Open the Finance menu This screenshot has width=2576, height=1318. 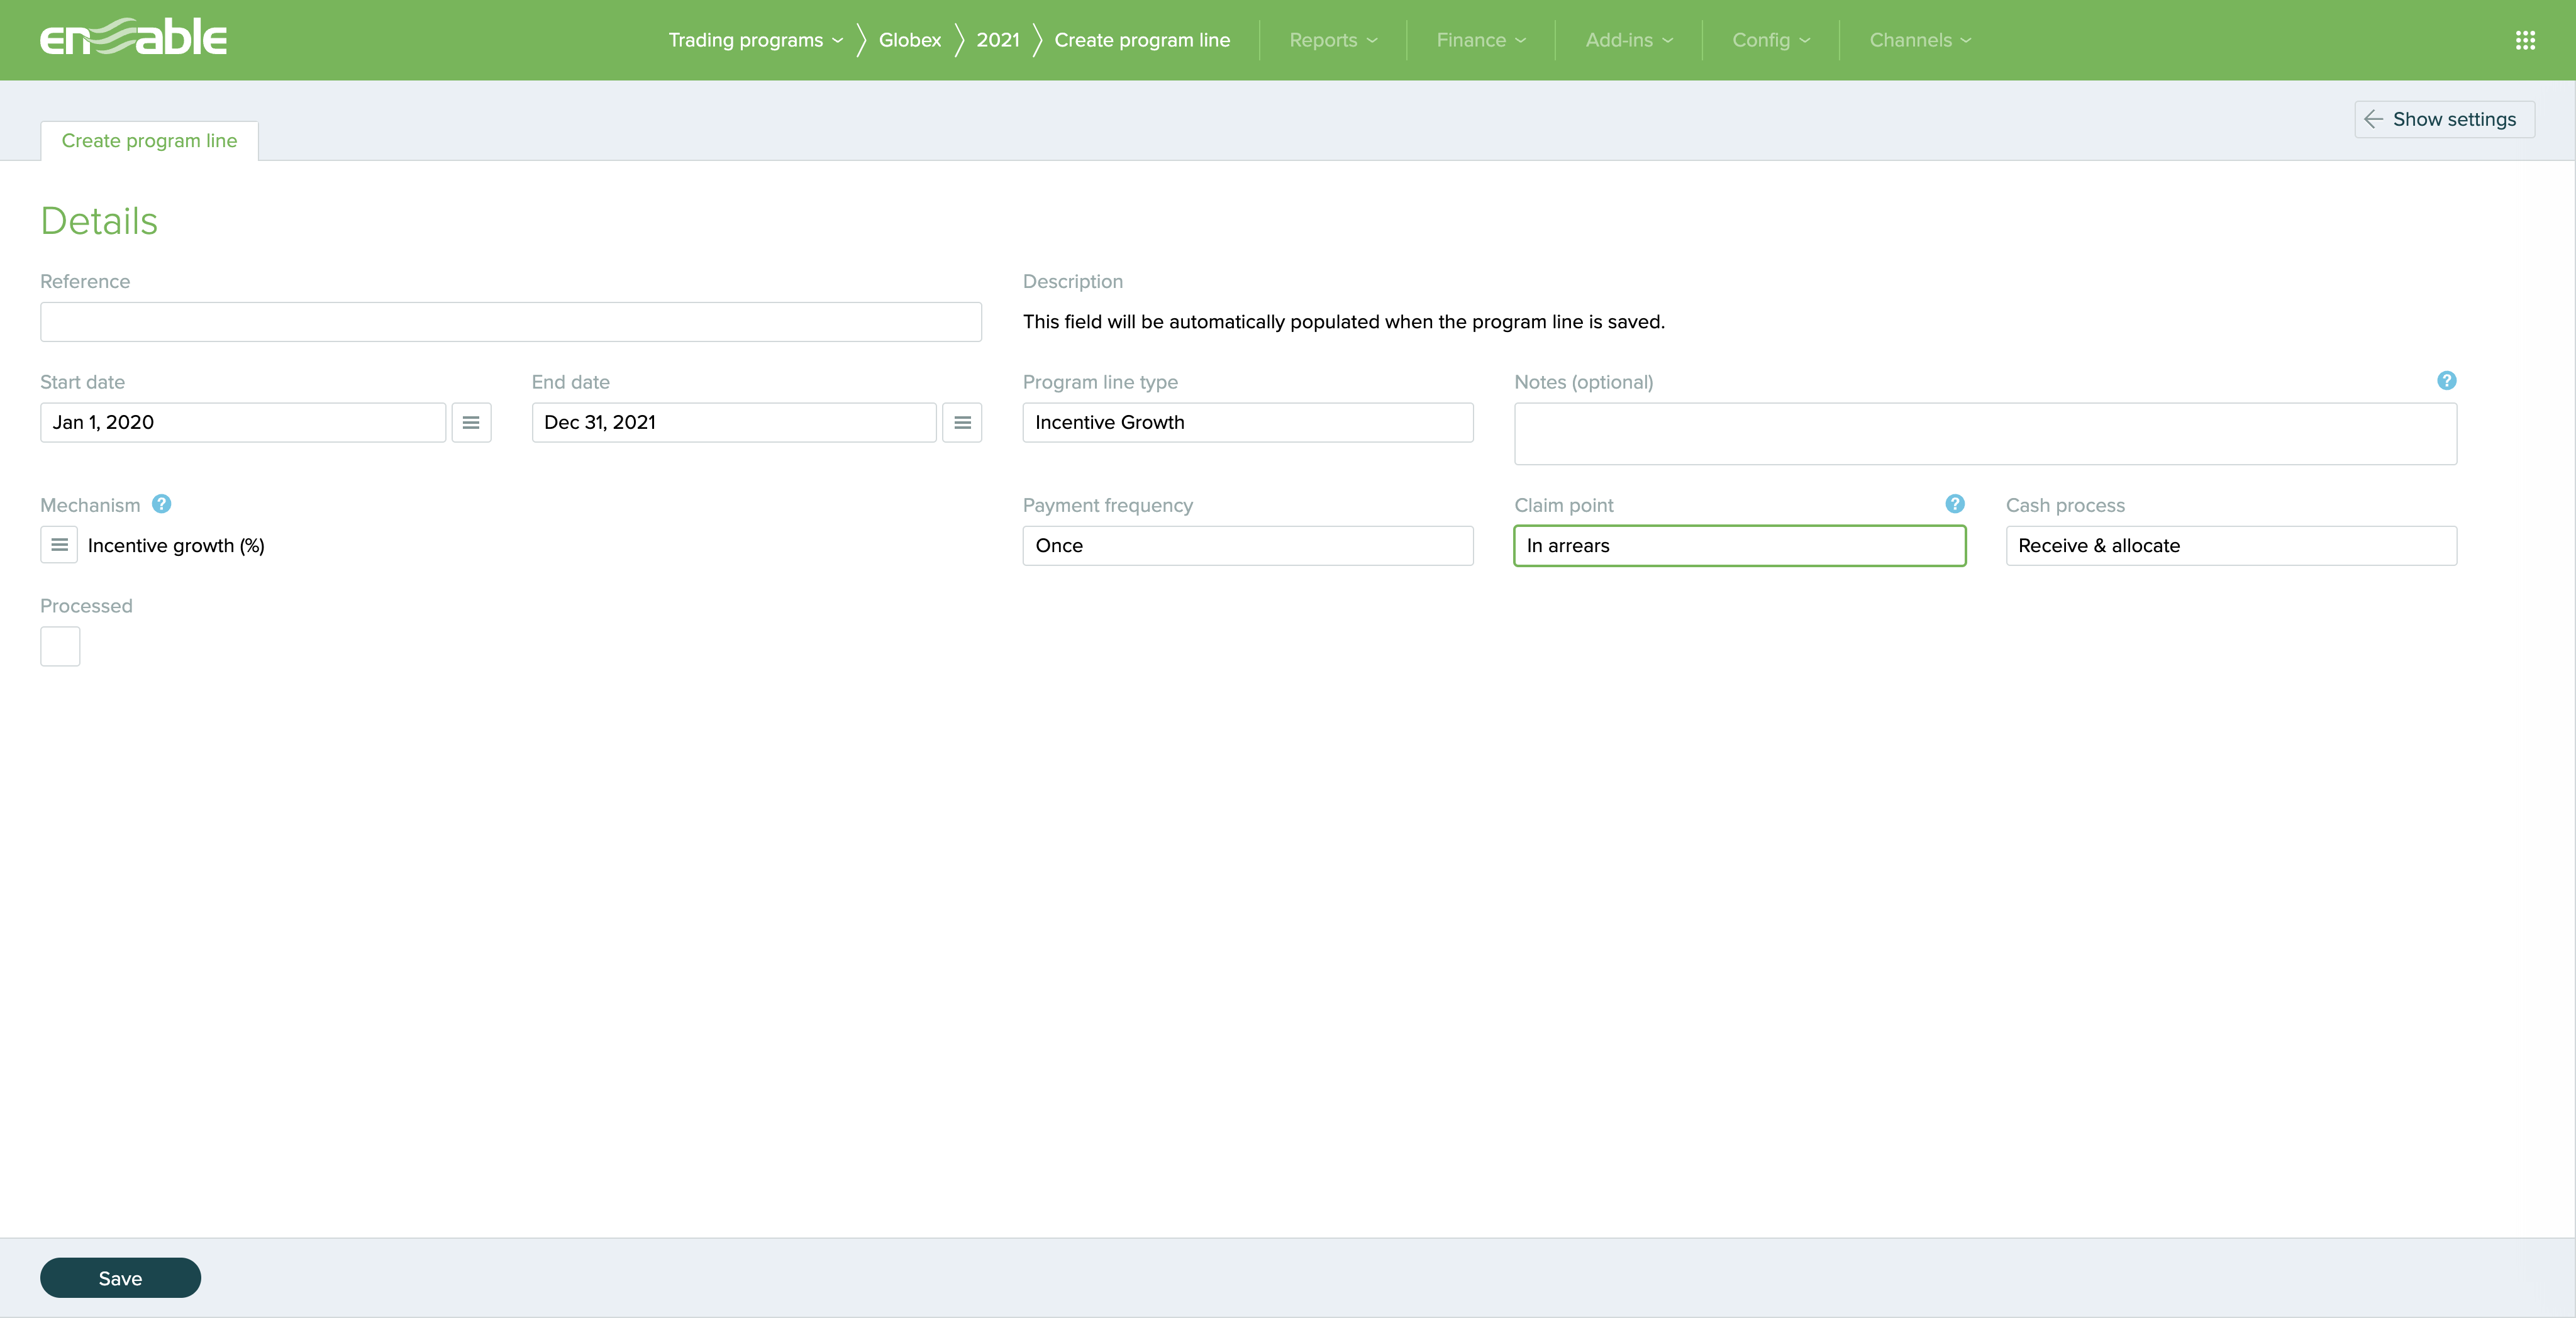point(1480,40)
